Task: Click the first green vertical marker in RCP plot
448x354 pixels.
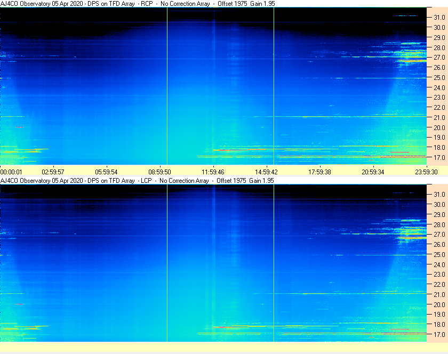Action: coord(167,86)
